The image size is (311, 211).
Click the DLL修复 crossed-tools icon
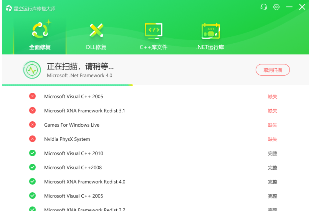coord(96,30)
